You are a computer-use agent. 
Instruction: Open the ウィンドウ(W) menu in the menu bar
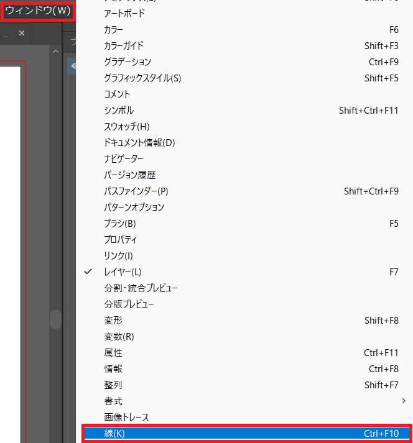click(38, 11)
